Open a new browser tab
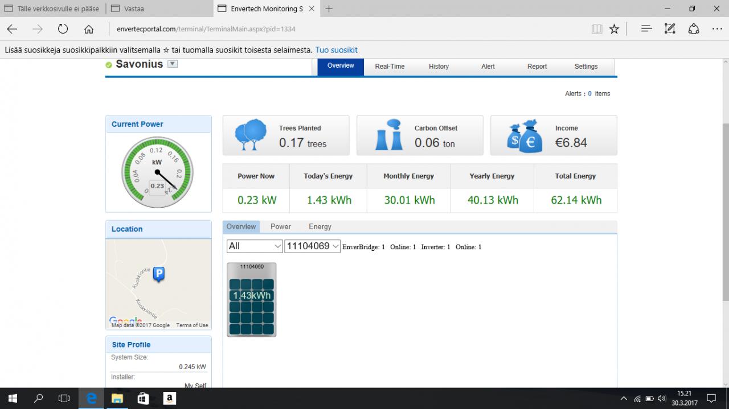The height and width of the screenshot is (409, 729). coord(329,9)
